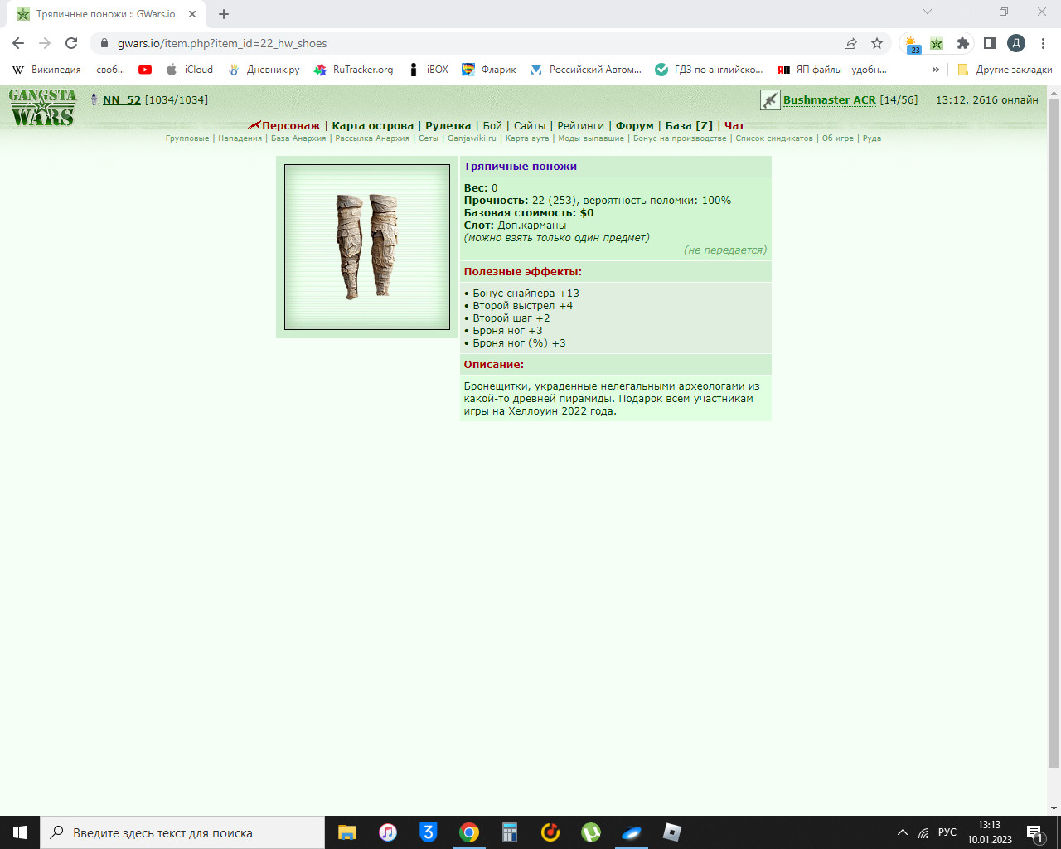Reload the page
Screen dimensions: 1061x849
coord(71,43)
